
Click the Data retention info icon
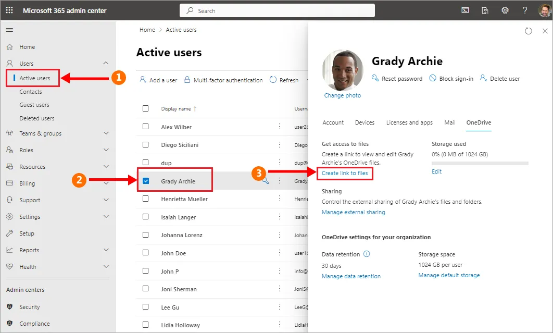(367, 254)
